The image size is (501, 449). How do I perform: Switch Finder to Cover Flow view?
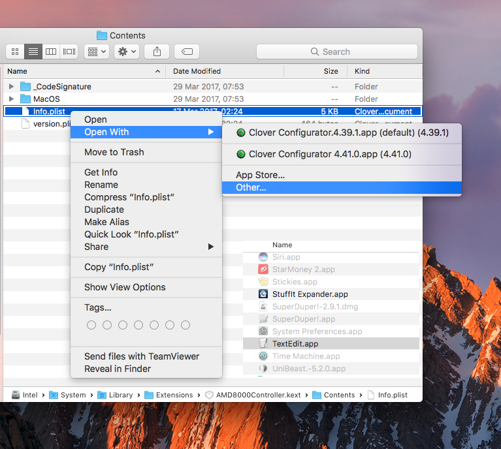click(69, 52)
